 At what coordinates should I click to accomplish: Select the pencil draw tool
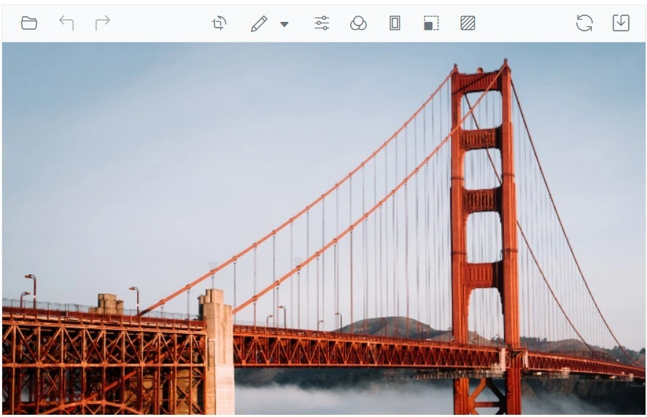click(x=259, y=23)
